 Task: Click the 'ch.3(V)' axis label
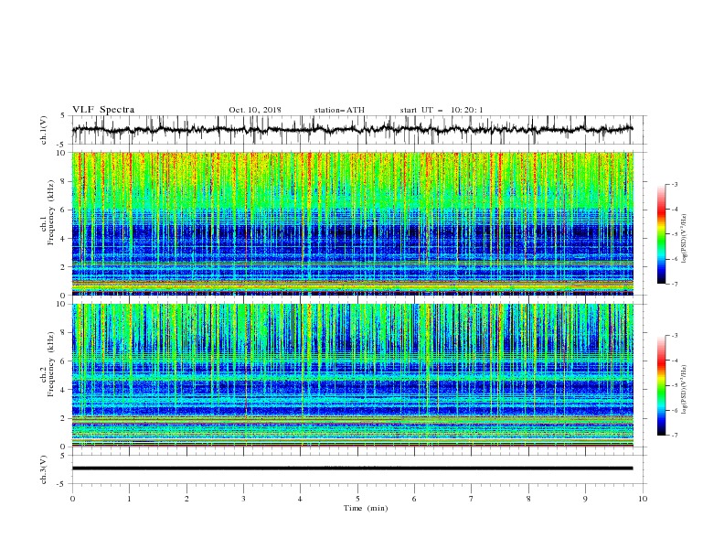click(x=44, y=469)
